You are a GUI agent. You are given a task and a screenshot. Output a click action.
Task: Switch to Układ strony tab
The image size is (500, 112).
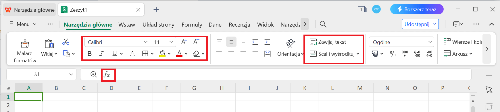[x=158, y=25]
